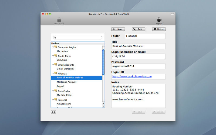This screenshot has width=216, height=135.
Task: Select the Bank of America Website entry
Action: (76, 78)
